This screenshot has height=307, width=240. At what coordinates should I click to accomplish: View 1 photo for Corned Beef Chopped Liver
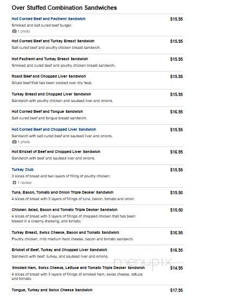[24, 142]
